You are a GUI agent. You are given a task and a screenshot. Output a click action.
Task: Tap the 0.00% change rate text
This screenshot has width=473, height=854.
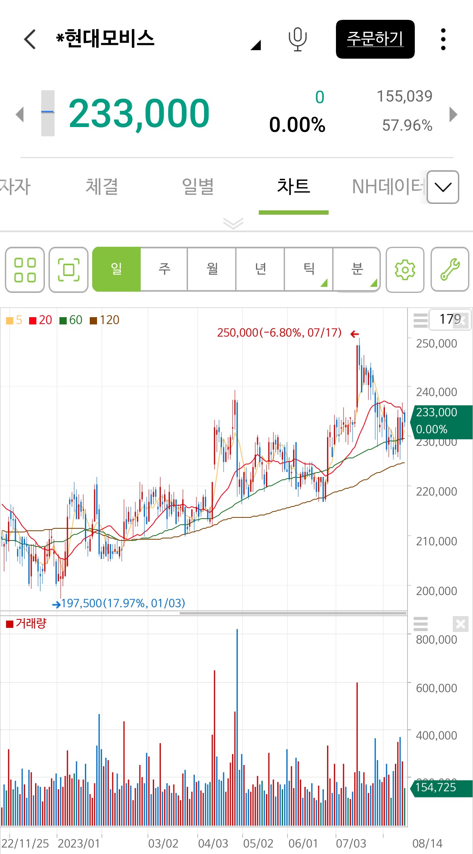[297, 125]
